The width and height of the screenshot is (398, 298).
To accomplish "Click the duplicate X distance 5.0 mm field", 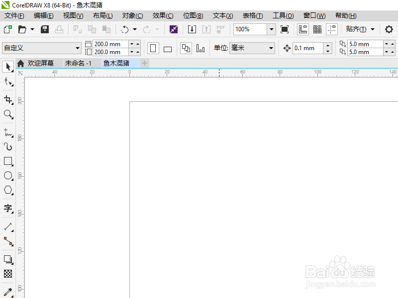I will click(x=365, y=44).
